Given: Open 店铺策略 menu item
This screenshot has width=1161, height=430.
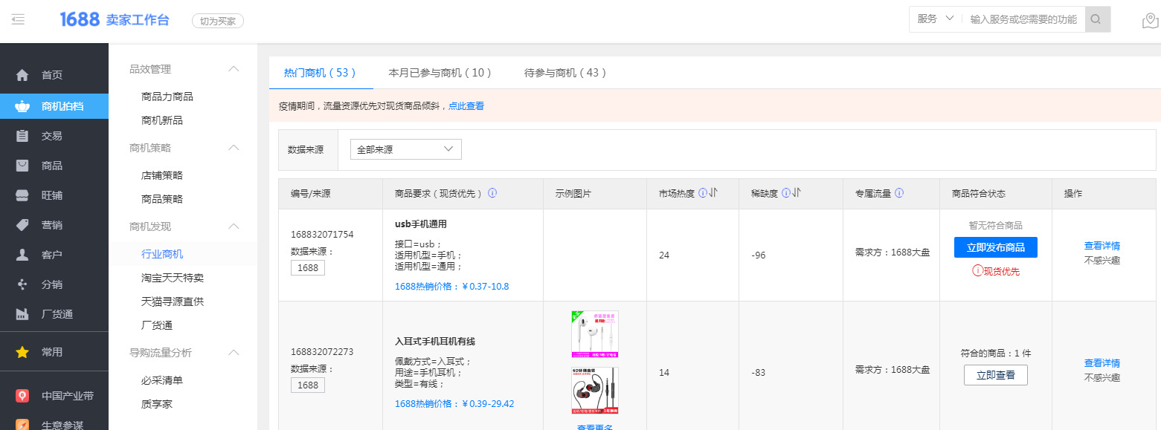Looking at the screenshot, I should point(162,175).
